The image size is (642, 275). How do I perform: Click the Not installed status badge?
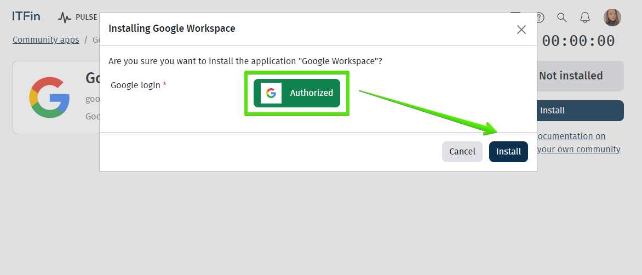[580, 76]
